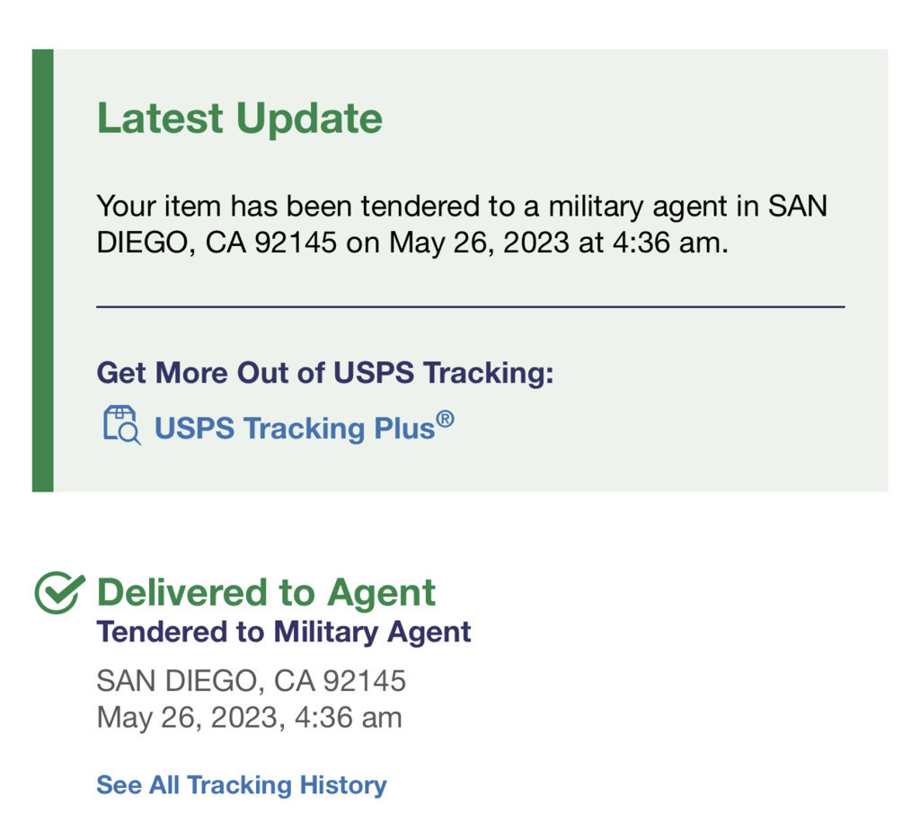Click the word Update in the green heading
Screen dimensions: 920x840
pyautogui.click(x=309, y=119)
